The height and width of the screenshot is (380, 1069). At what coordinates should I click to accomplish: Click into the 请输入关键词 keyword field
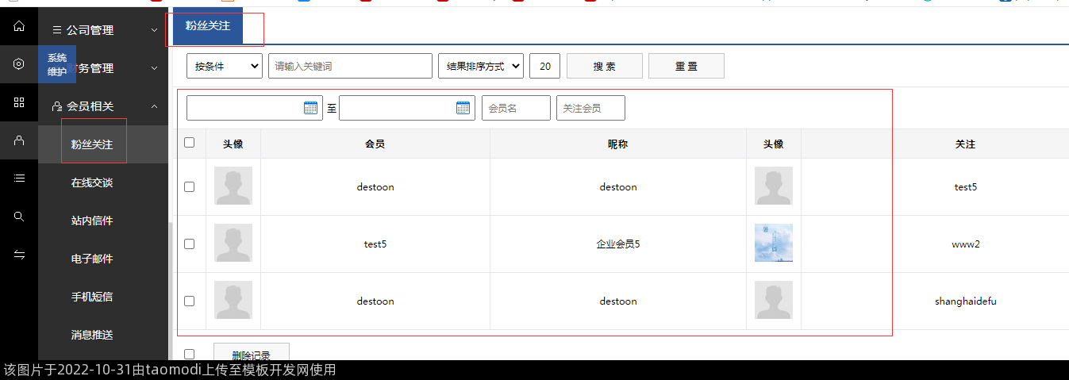click(350, 67)
